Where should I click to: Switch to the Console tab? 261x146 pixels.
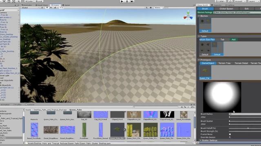click(x=30, y=105)
